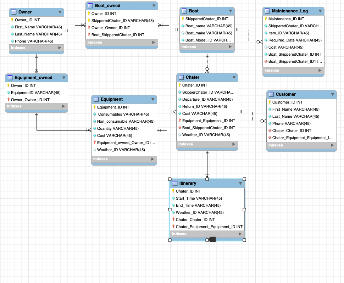Click the table icon on the Chater header
The image size is (344, 283).
point(181,77)
